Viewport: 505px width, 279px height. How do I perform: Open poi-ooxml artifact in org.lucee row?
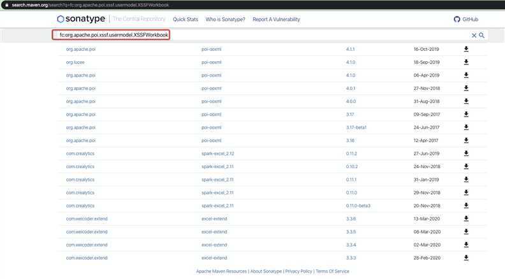point(211,62)
